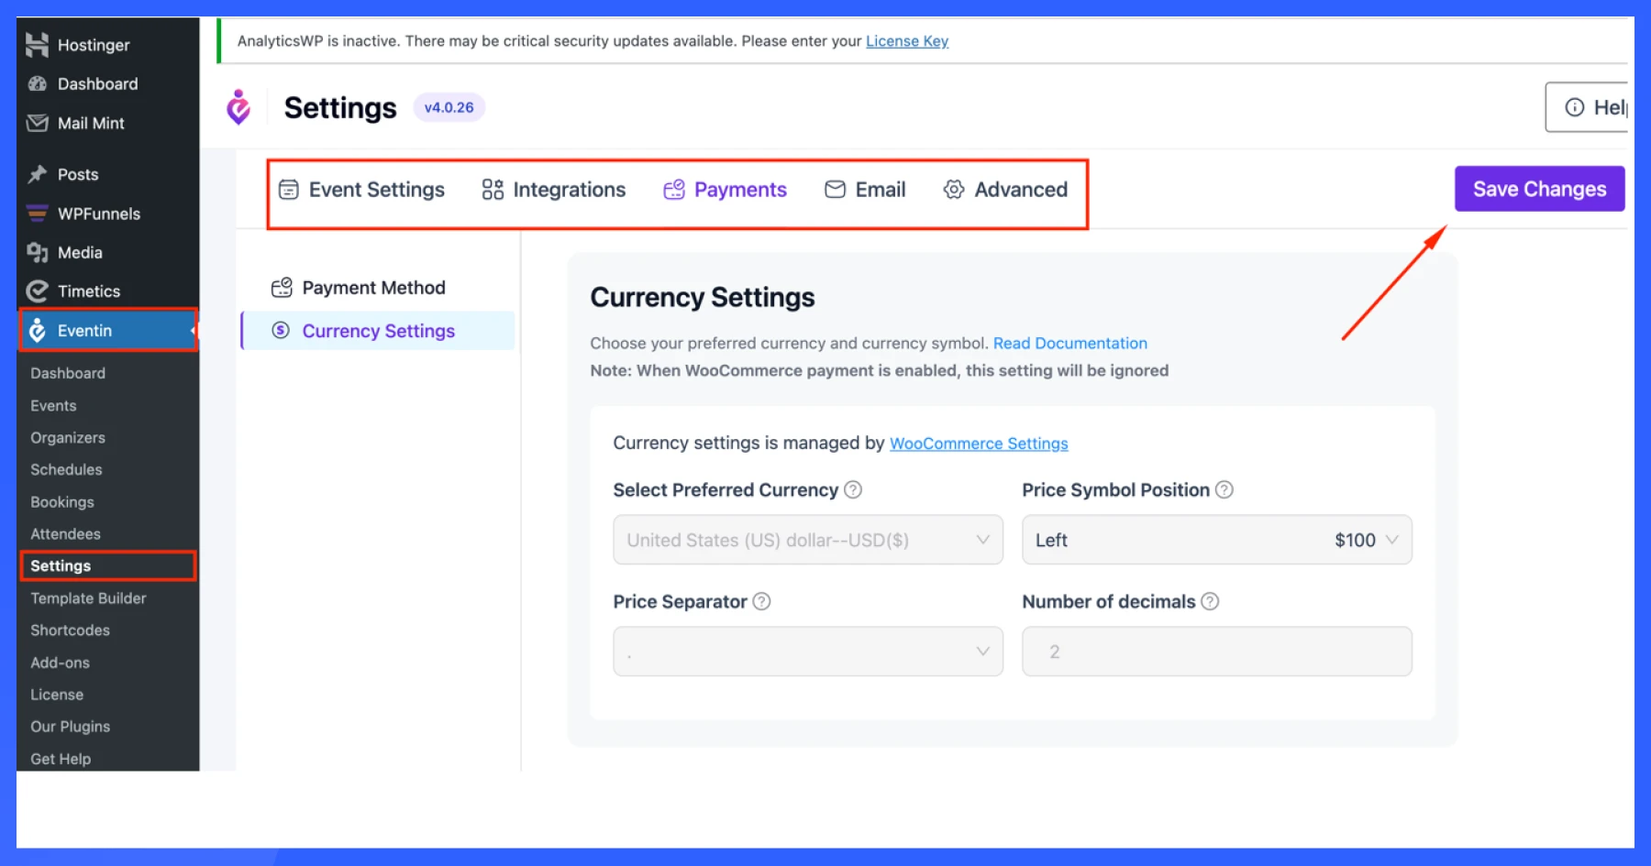Click the info icon in Help button
The image size is (1651, 866).
pyautogui.click(x=1575, y=107)
